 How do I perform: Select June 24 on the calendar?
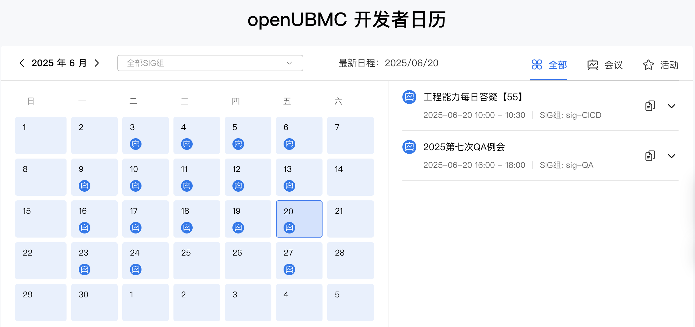click(x=146, y=261)
